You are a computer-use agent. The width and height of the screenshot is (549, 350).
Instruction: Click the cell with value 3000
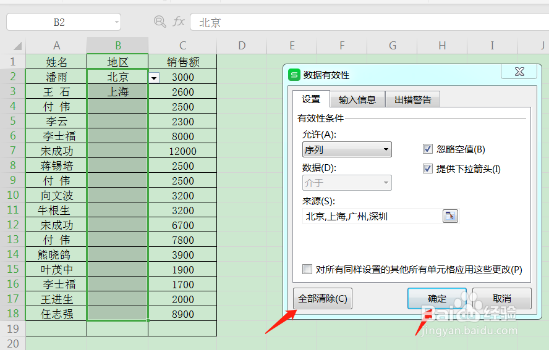click(182, 77)
